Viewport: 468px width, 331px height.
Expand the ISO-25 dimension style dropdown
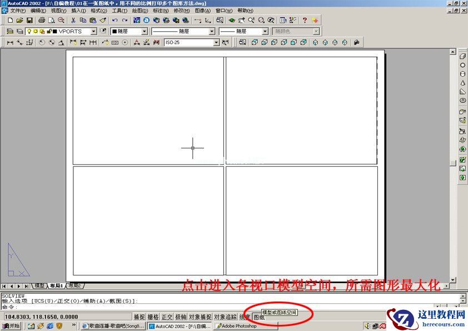[x=217, y=42]
